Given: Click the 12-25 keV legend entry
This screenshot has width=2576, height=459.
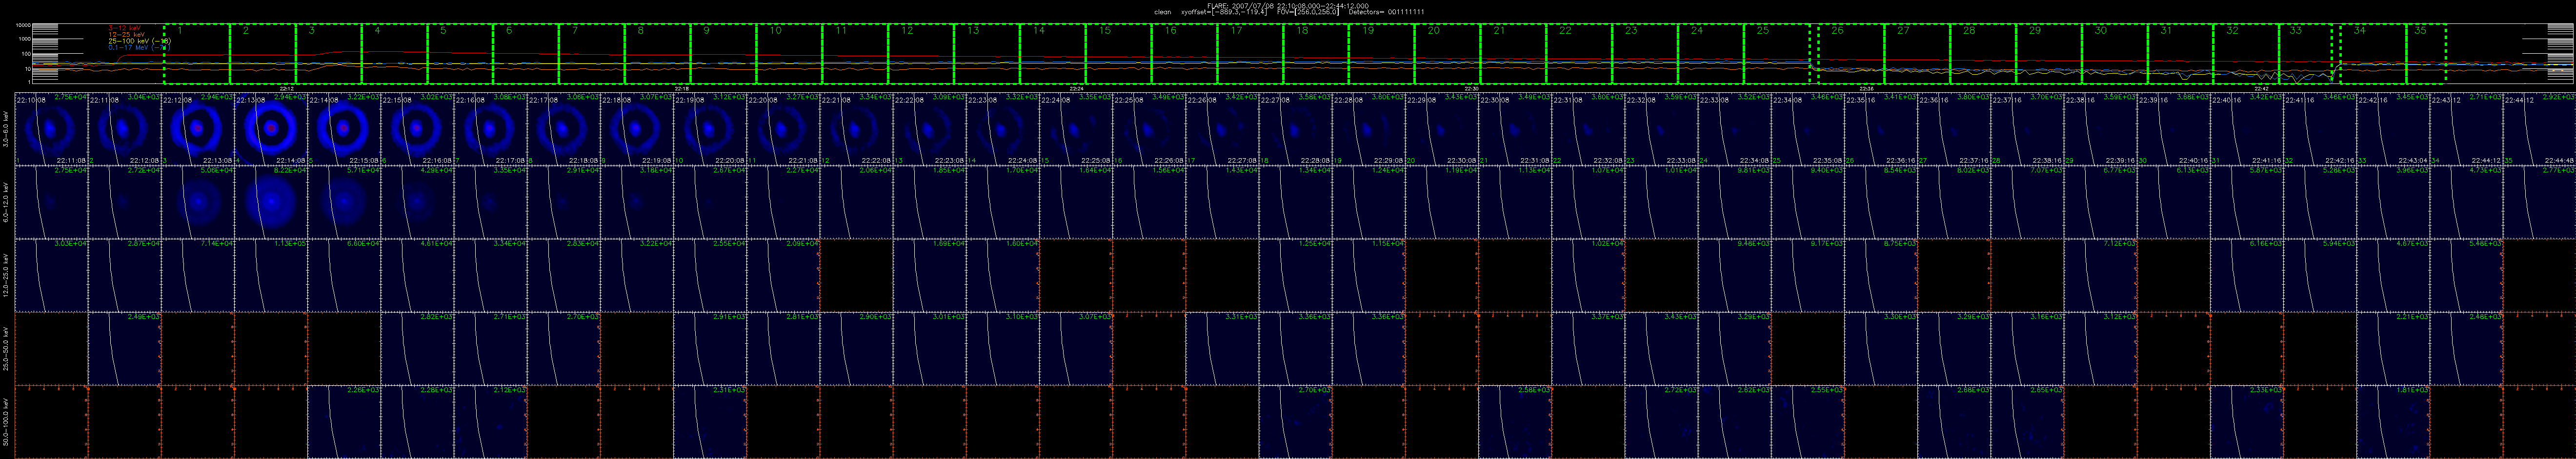Looking at the screenshot, I should [126, 34].
